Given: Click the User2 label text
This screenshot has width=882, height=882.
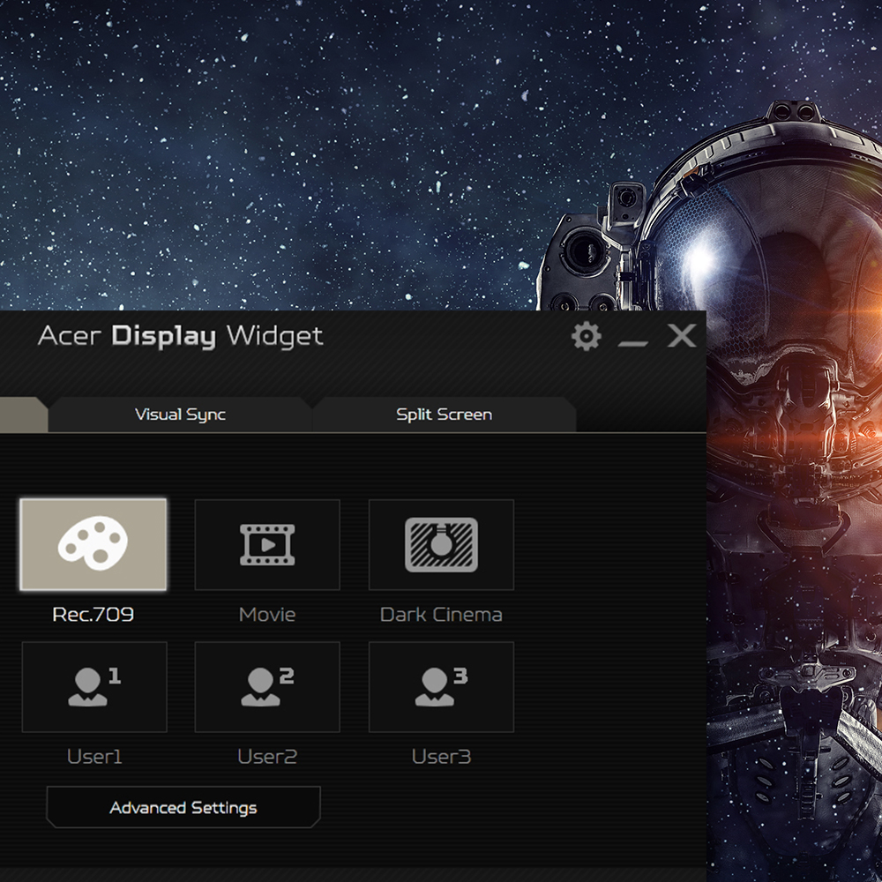Looking at the screenshot, I should coord(267,757).
